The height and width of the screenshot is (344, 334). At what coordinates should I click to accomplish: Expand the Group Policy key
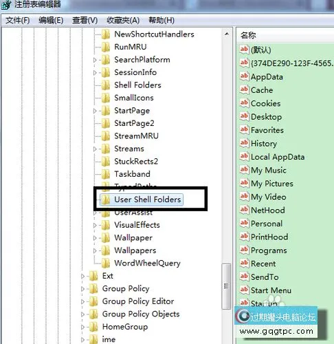(82, 289)
